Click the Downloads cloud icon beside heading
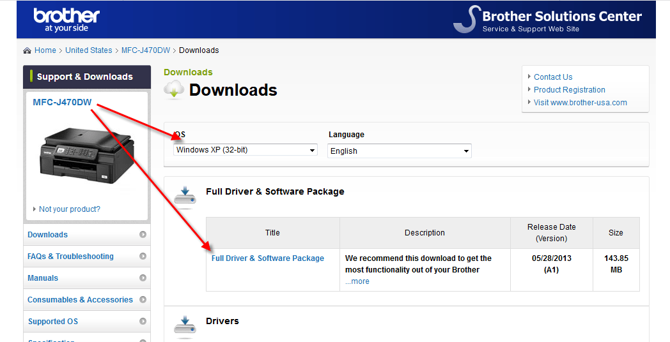Viewport: 670px width, 342px height. pos(174,90)
